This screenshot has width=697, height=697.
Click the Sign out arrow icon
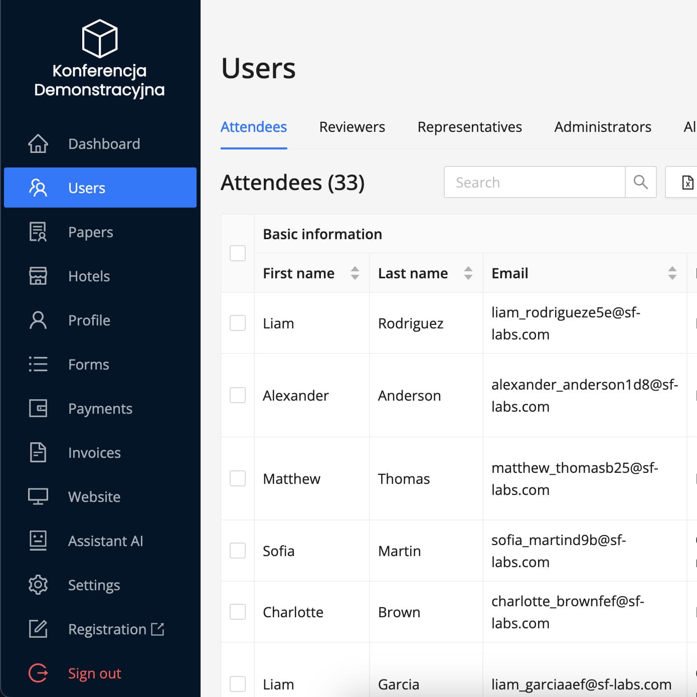[x=38, y=673]
